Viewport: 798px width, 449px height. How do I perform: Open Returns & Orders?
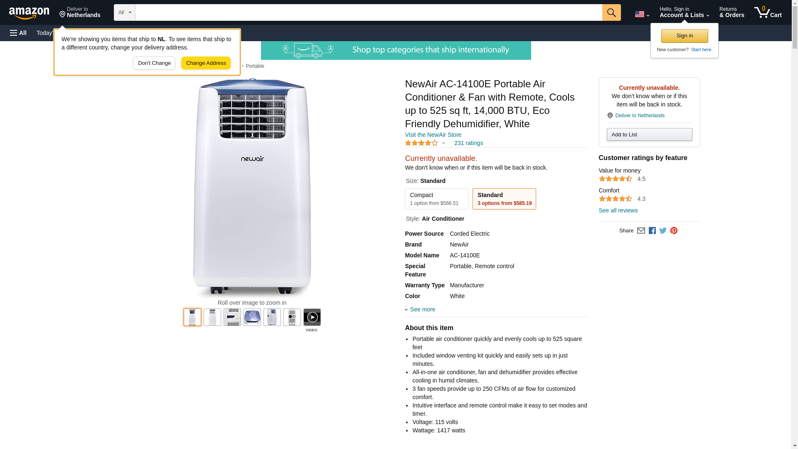(731, 12)
